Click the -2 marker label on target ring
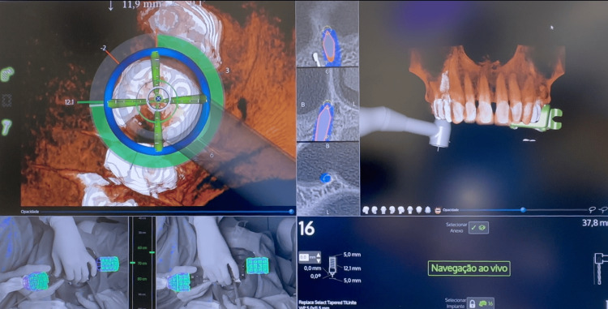The image size is (608, 309). point(103,48)
